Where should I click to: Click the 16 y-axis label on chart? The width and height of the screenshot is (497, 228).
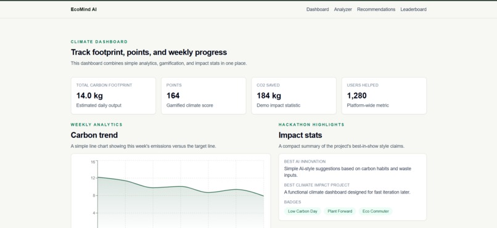pos(93,162)
